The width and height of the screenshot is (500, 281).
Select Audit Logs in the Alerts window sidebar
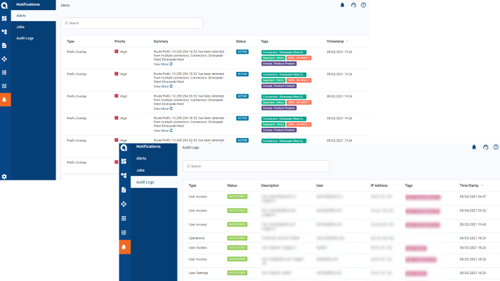click(x=25, y=38)
